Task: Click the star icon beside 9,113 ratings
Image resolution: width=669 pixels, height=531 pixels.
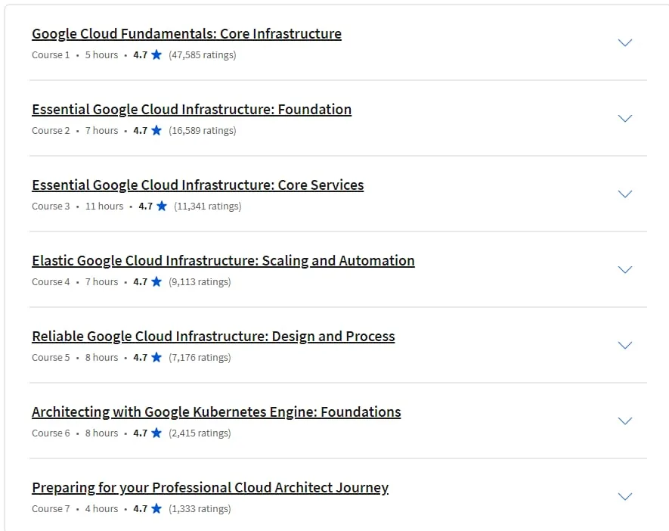Action: 156,281
